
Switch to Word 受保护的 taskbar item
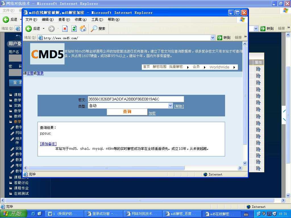click(65, 214)
